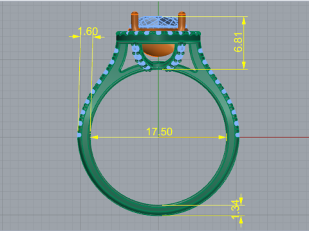309x231 pixels.
Task: Click the orange basket under the stone
Action: coord(158,50)
